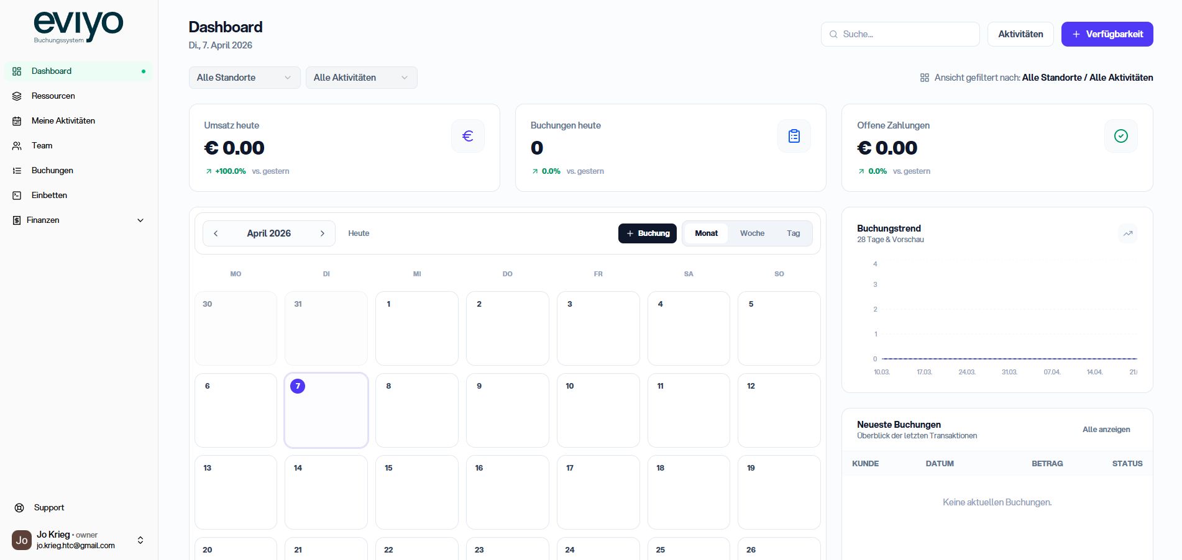The width and height of the screenshot is (1182, 560).
Task: Click the euro icon in Umsatz heute card
Action: tap(467, 136)
